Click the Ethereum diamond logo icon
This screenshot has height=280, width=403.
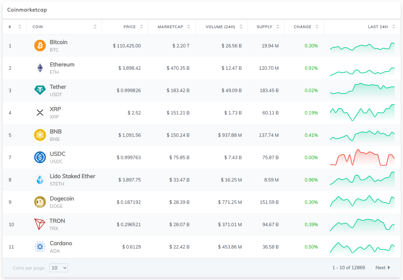click(x=40, y=68)
